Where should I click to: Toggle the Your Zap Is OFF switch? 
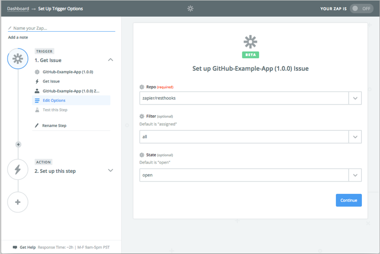tap(361, 9)
